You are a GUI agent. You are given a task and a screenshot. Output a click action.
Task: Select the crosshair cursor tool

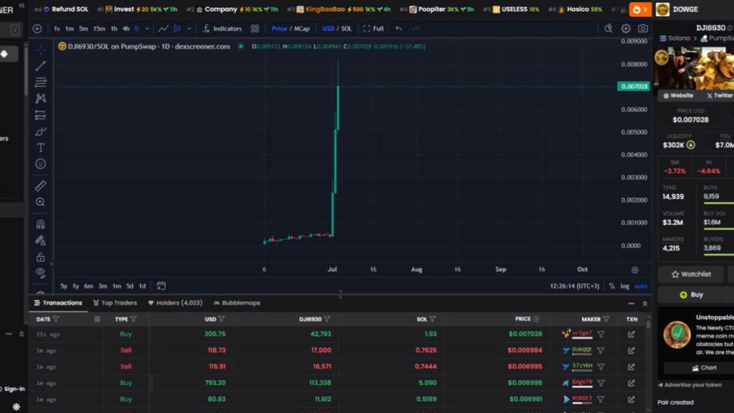coord(40,50)
